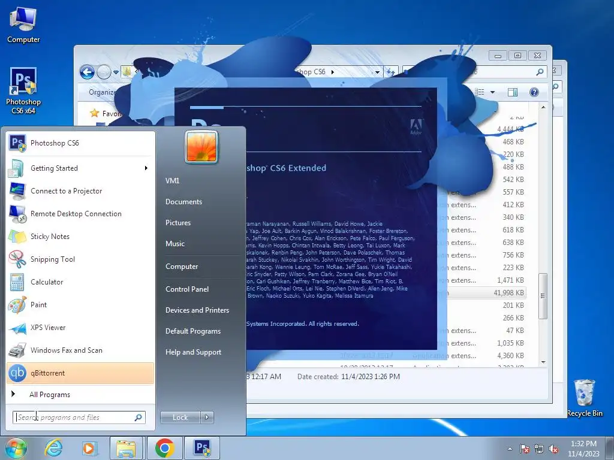Image resolution: width=614 pixels, height=460 pixels.
Task: Click the user account picture in Start menu
Action: [201, 147]
